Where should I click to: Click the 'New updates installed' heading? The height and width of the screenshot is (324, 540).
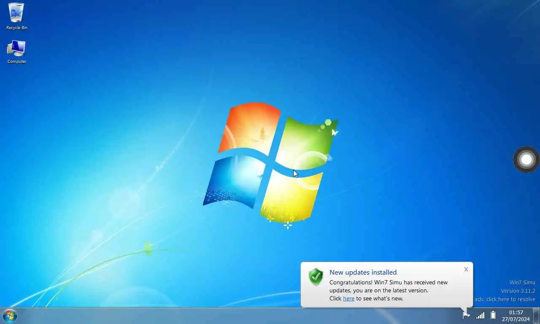point(363,272)
